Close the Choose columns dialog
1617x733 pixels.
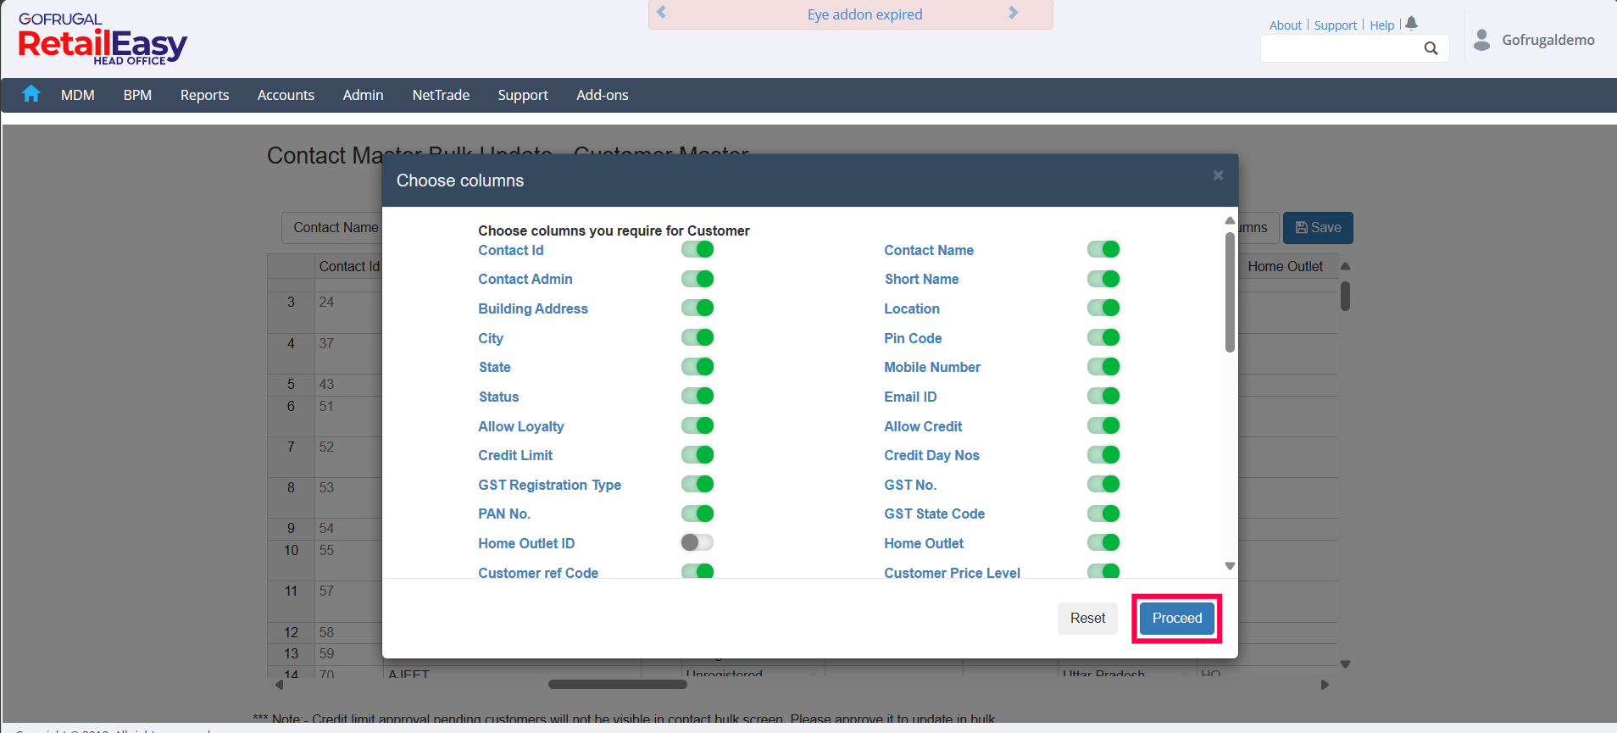1218,175
